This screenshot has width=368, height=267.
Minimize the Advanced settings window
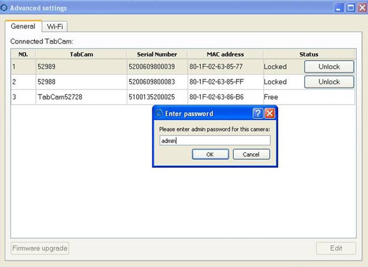339,8
